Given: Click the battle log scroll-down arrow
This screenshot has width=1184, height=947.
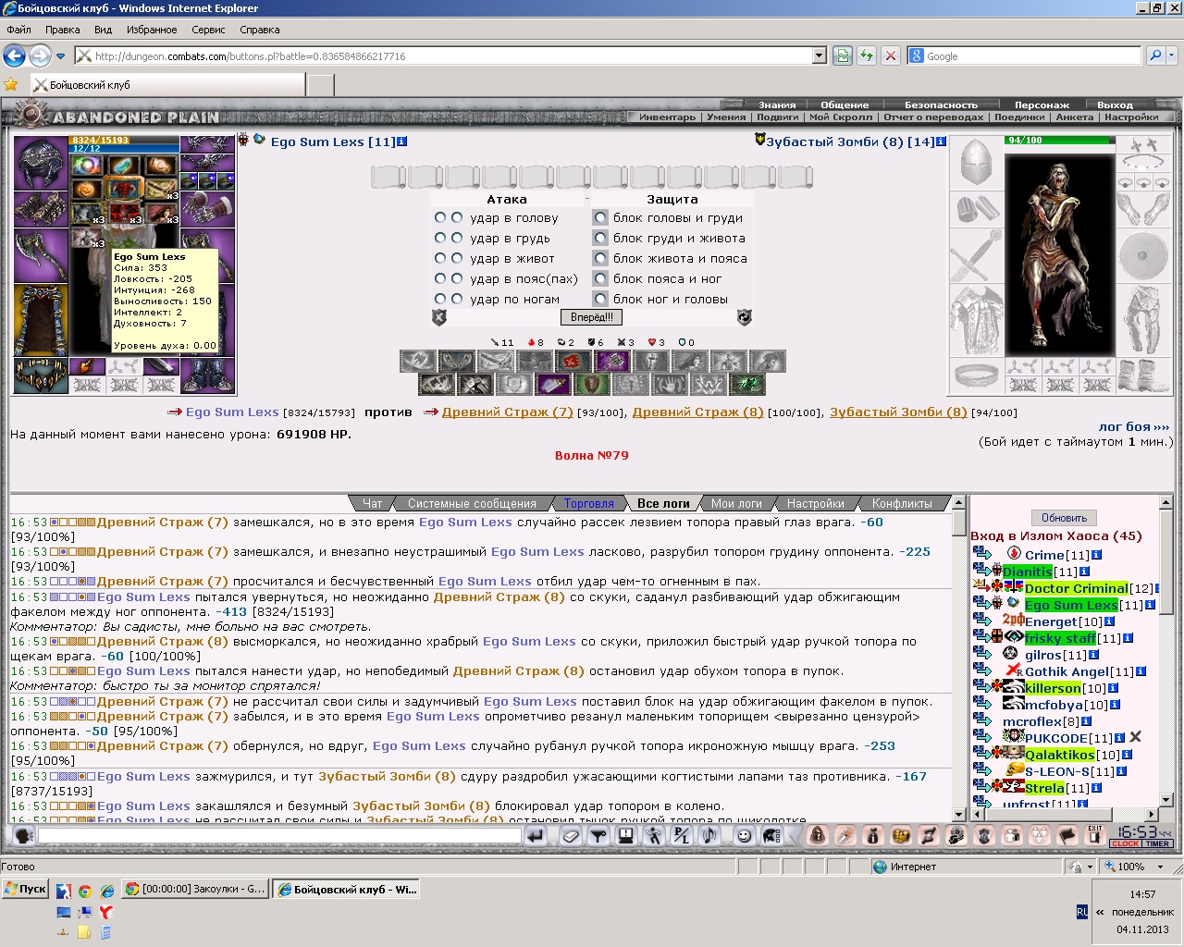Looking at the screenshot, I should pos(959,814).
